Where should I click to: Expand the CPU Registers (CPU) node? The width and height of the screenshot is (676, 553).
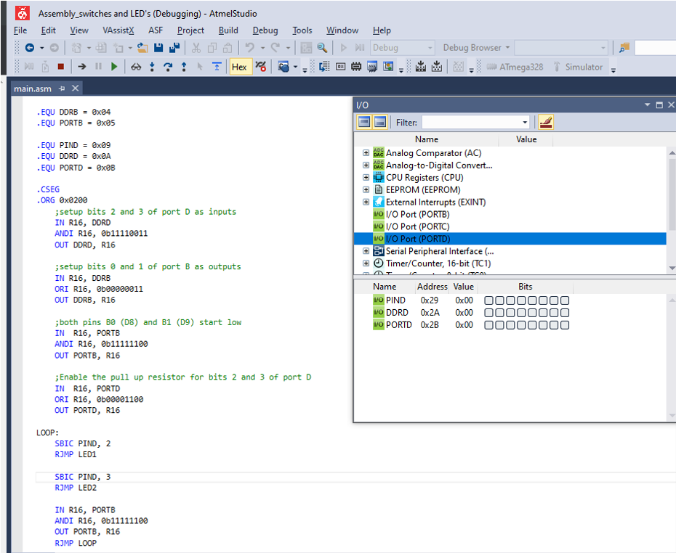pyautogui.click(x=366, y=177)
